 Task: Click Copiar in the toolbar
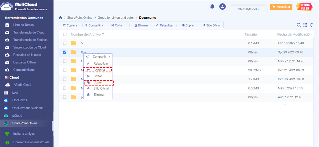point(188,25)
